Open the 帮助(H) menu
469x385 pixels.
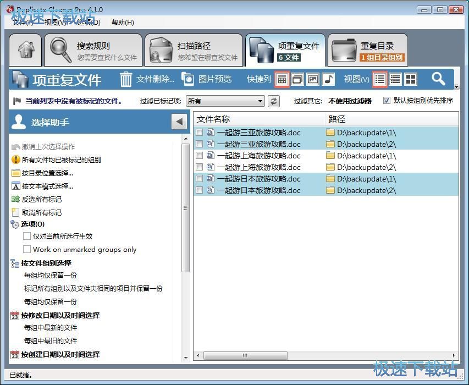pos(123,23)
